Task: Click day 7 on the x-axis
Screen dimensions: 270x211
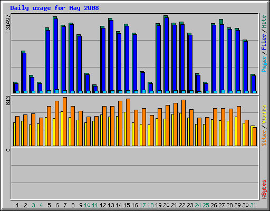Action: [65, 205]
